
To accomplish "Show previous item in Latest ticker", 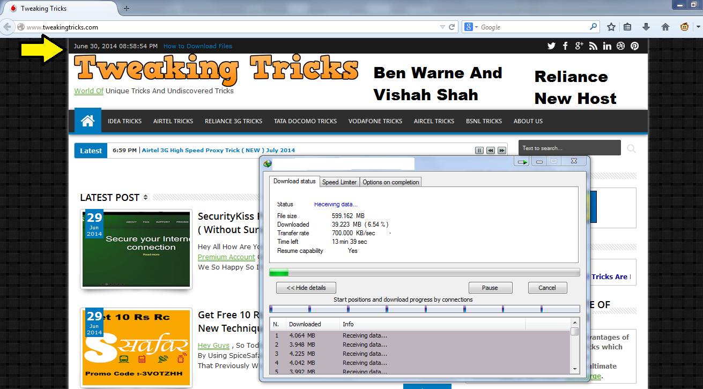I will click(491, 151).
